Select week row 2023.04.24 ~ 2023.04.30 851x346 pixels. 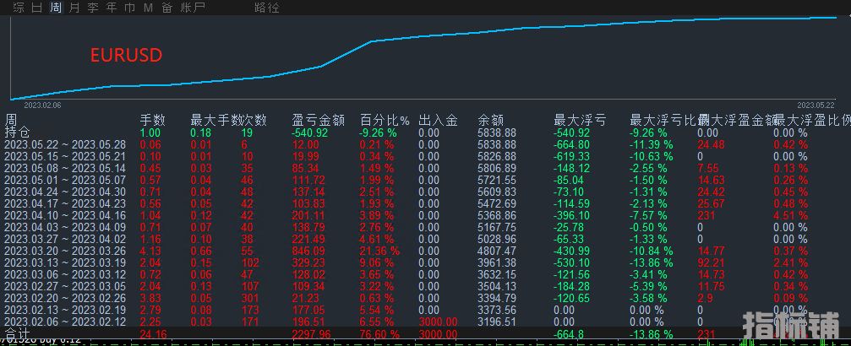click(x=64, y=192)
